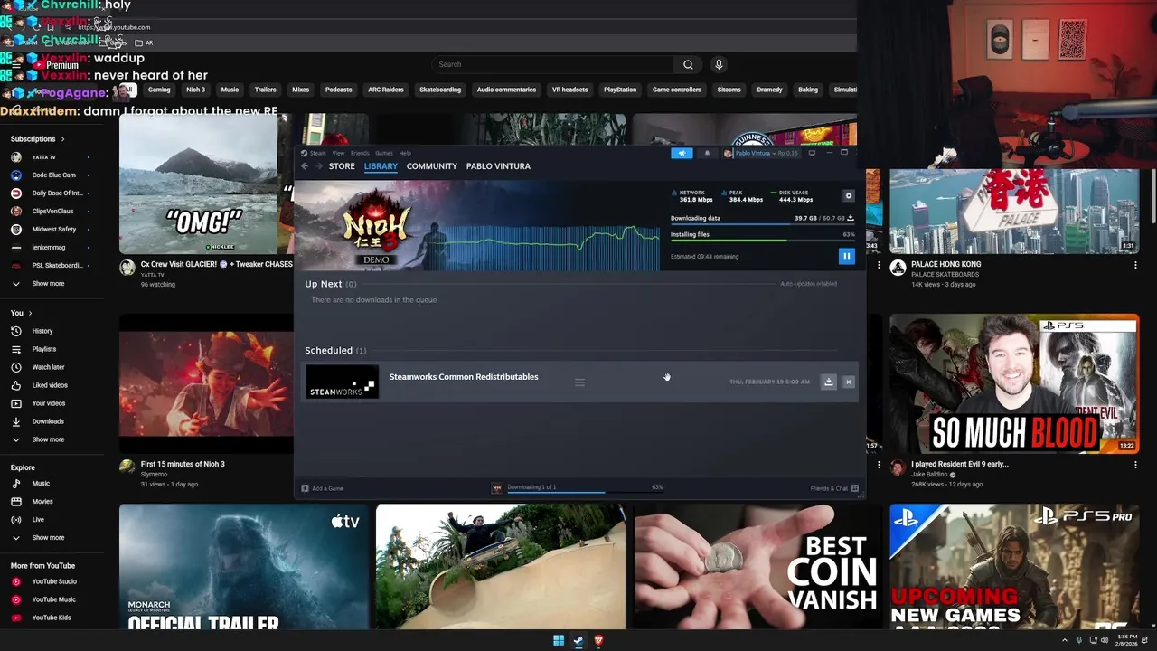This screenshot has width=1157, height=651.
Task: Click the YouTube search field
Action: click(x=552, y=64)
